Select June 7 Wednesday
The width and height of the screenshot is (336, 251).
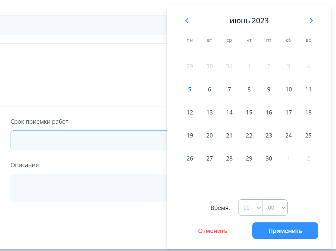[x=229, y=89]
